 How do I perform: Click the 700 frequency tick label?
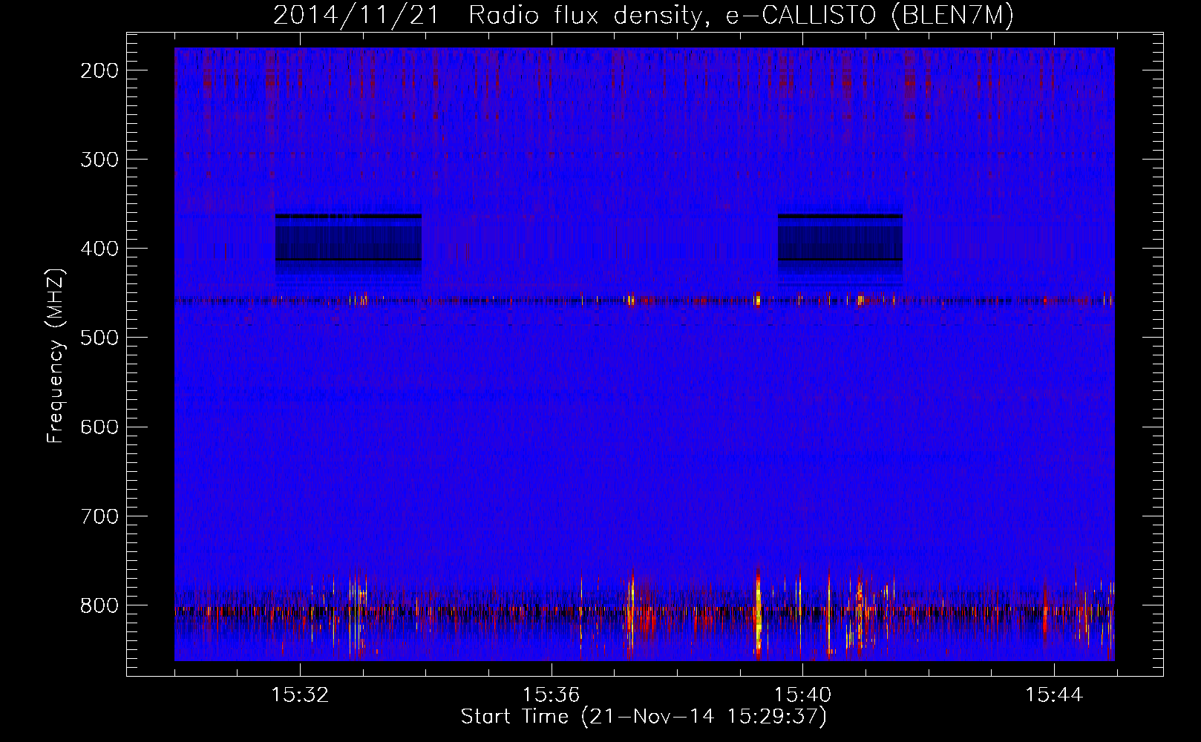click(x=99, y=516)
